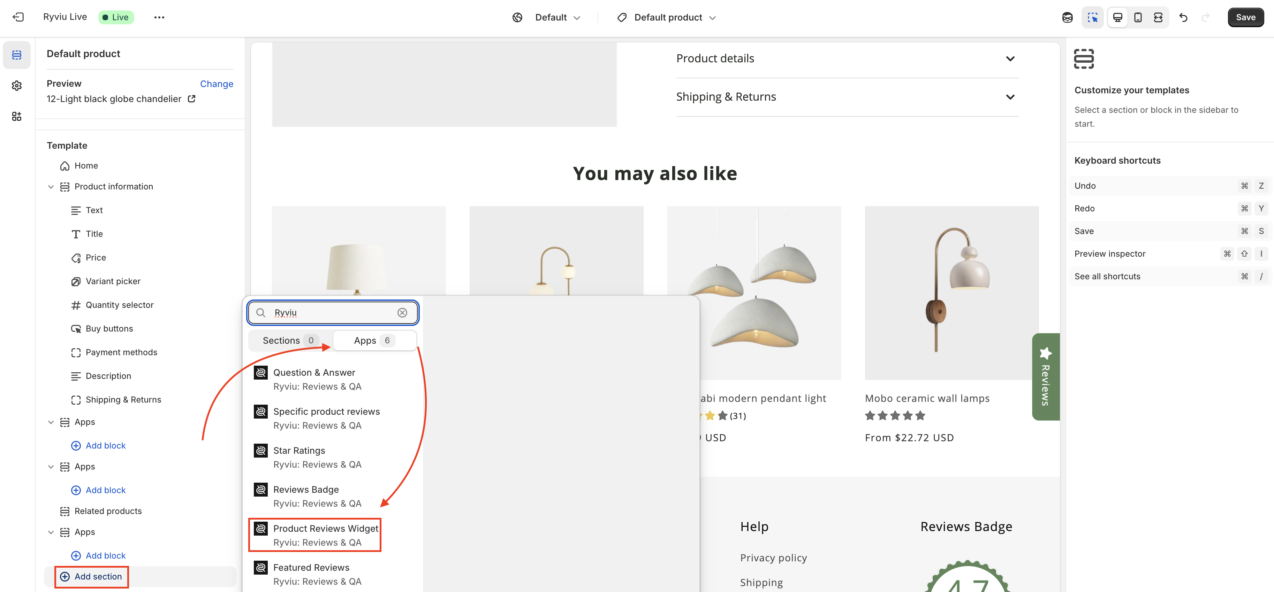Screen dimensions: 1274x592
Task: Open Theme settings gear icon
Action: point(17,85)
